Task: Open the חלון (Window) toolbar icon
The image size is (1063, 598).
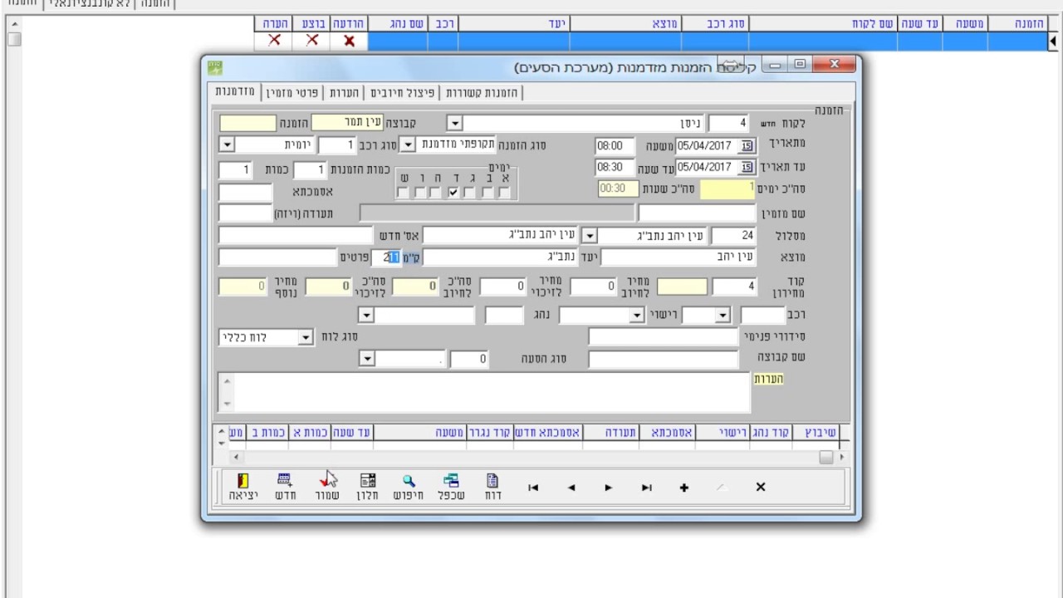Action: click(368, 487)
